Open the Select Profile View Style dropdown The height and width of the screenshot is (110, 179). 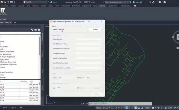click(88, 63)
